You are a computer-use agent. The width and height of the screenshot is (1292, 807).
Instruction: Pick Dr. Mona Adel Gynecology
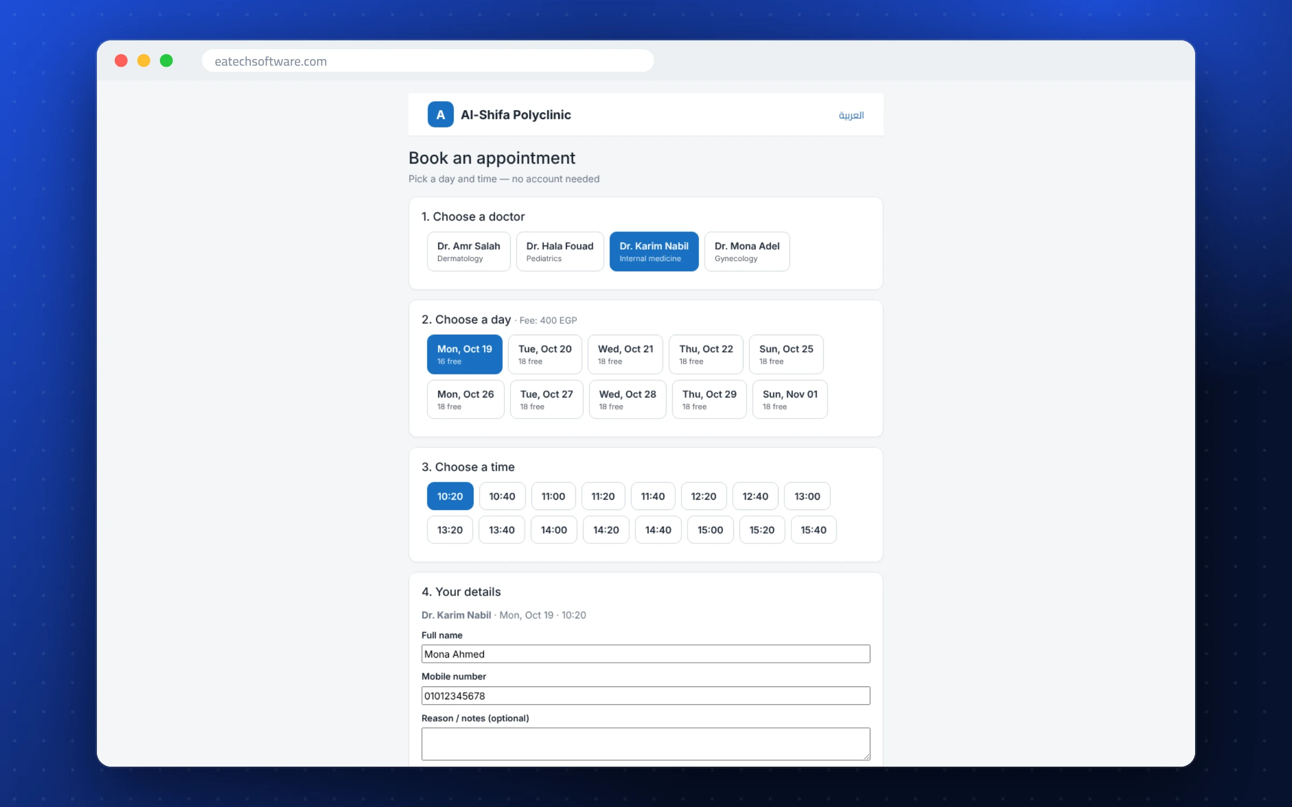click(x=747, y=251)
